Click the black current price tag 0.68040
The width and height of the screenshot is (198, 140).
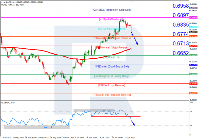tap(193, 32)
